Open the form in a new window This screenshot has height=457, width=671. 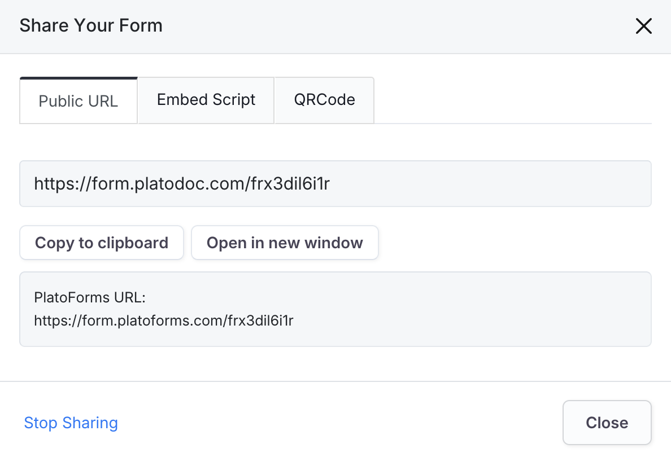(x=285, y=243)
